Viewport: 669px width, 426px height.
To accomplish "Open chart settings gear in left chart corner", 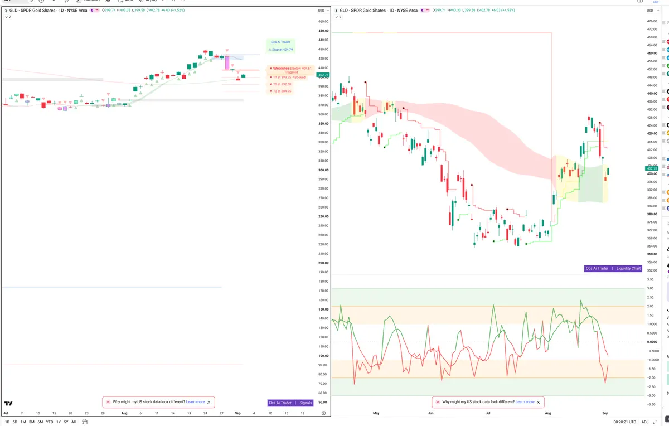I will click(x=323, y=413).
